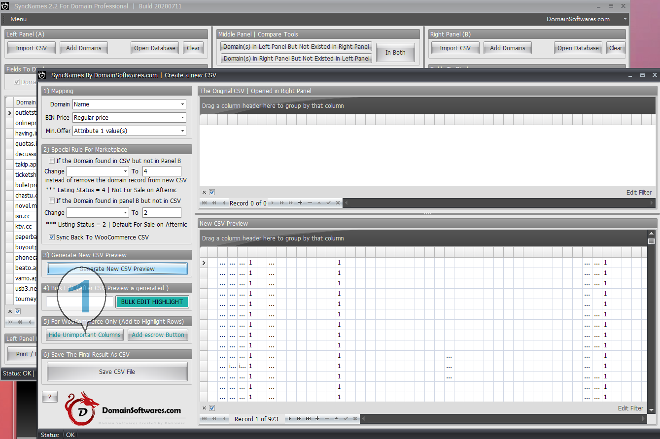Click 'Domain(s) in Left Panel But Not Existed in Right Panel'

click(296, 47)
